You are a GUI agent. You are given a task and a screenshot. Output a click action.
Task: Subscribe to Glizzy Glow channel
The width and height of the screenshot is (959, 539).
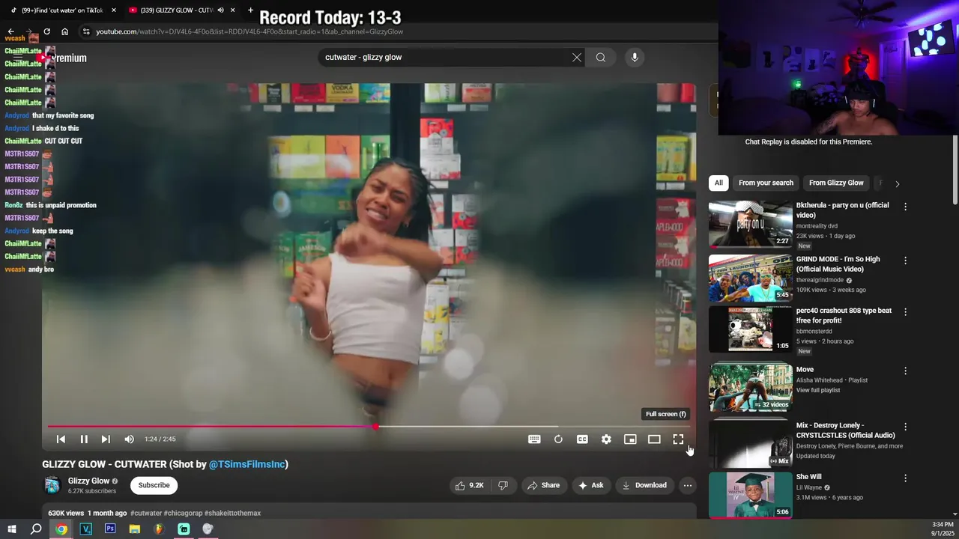pos(154,485)
